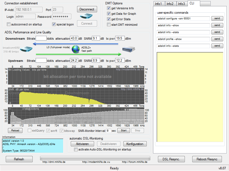Switch to the Info1 tab
Viewport: 229px width, 171px height.
point(159,4)
